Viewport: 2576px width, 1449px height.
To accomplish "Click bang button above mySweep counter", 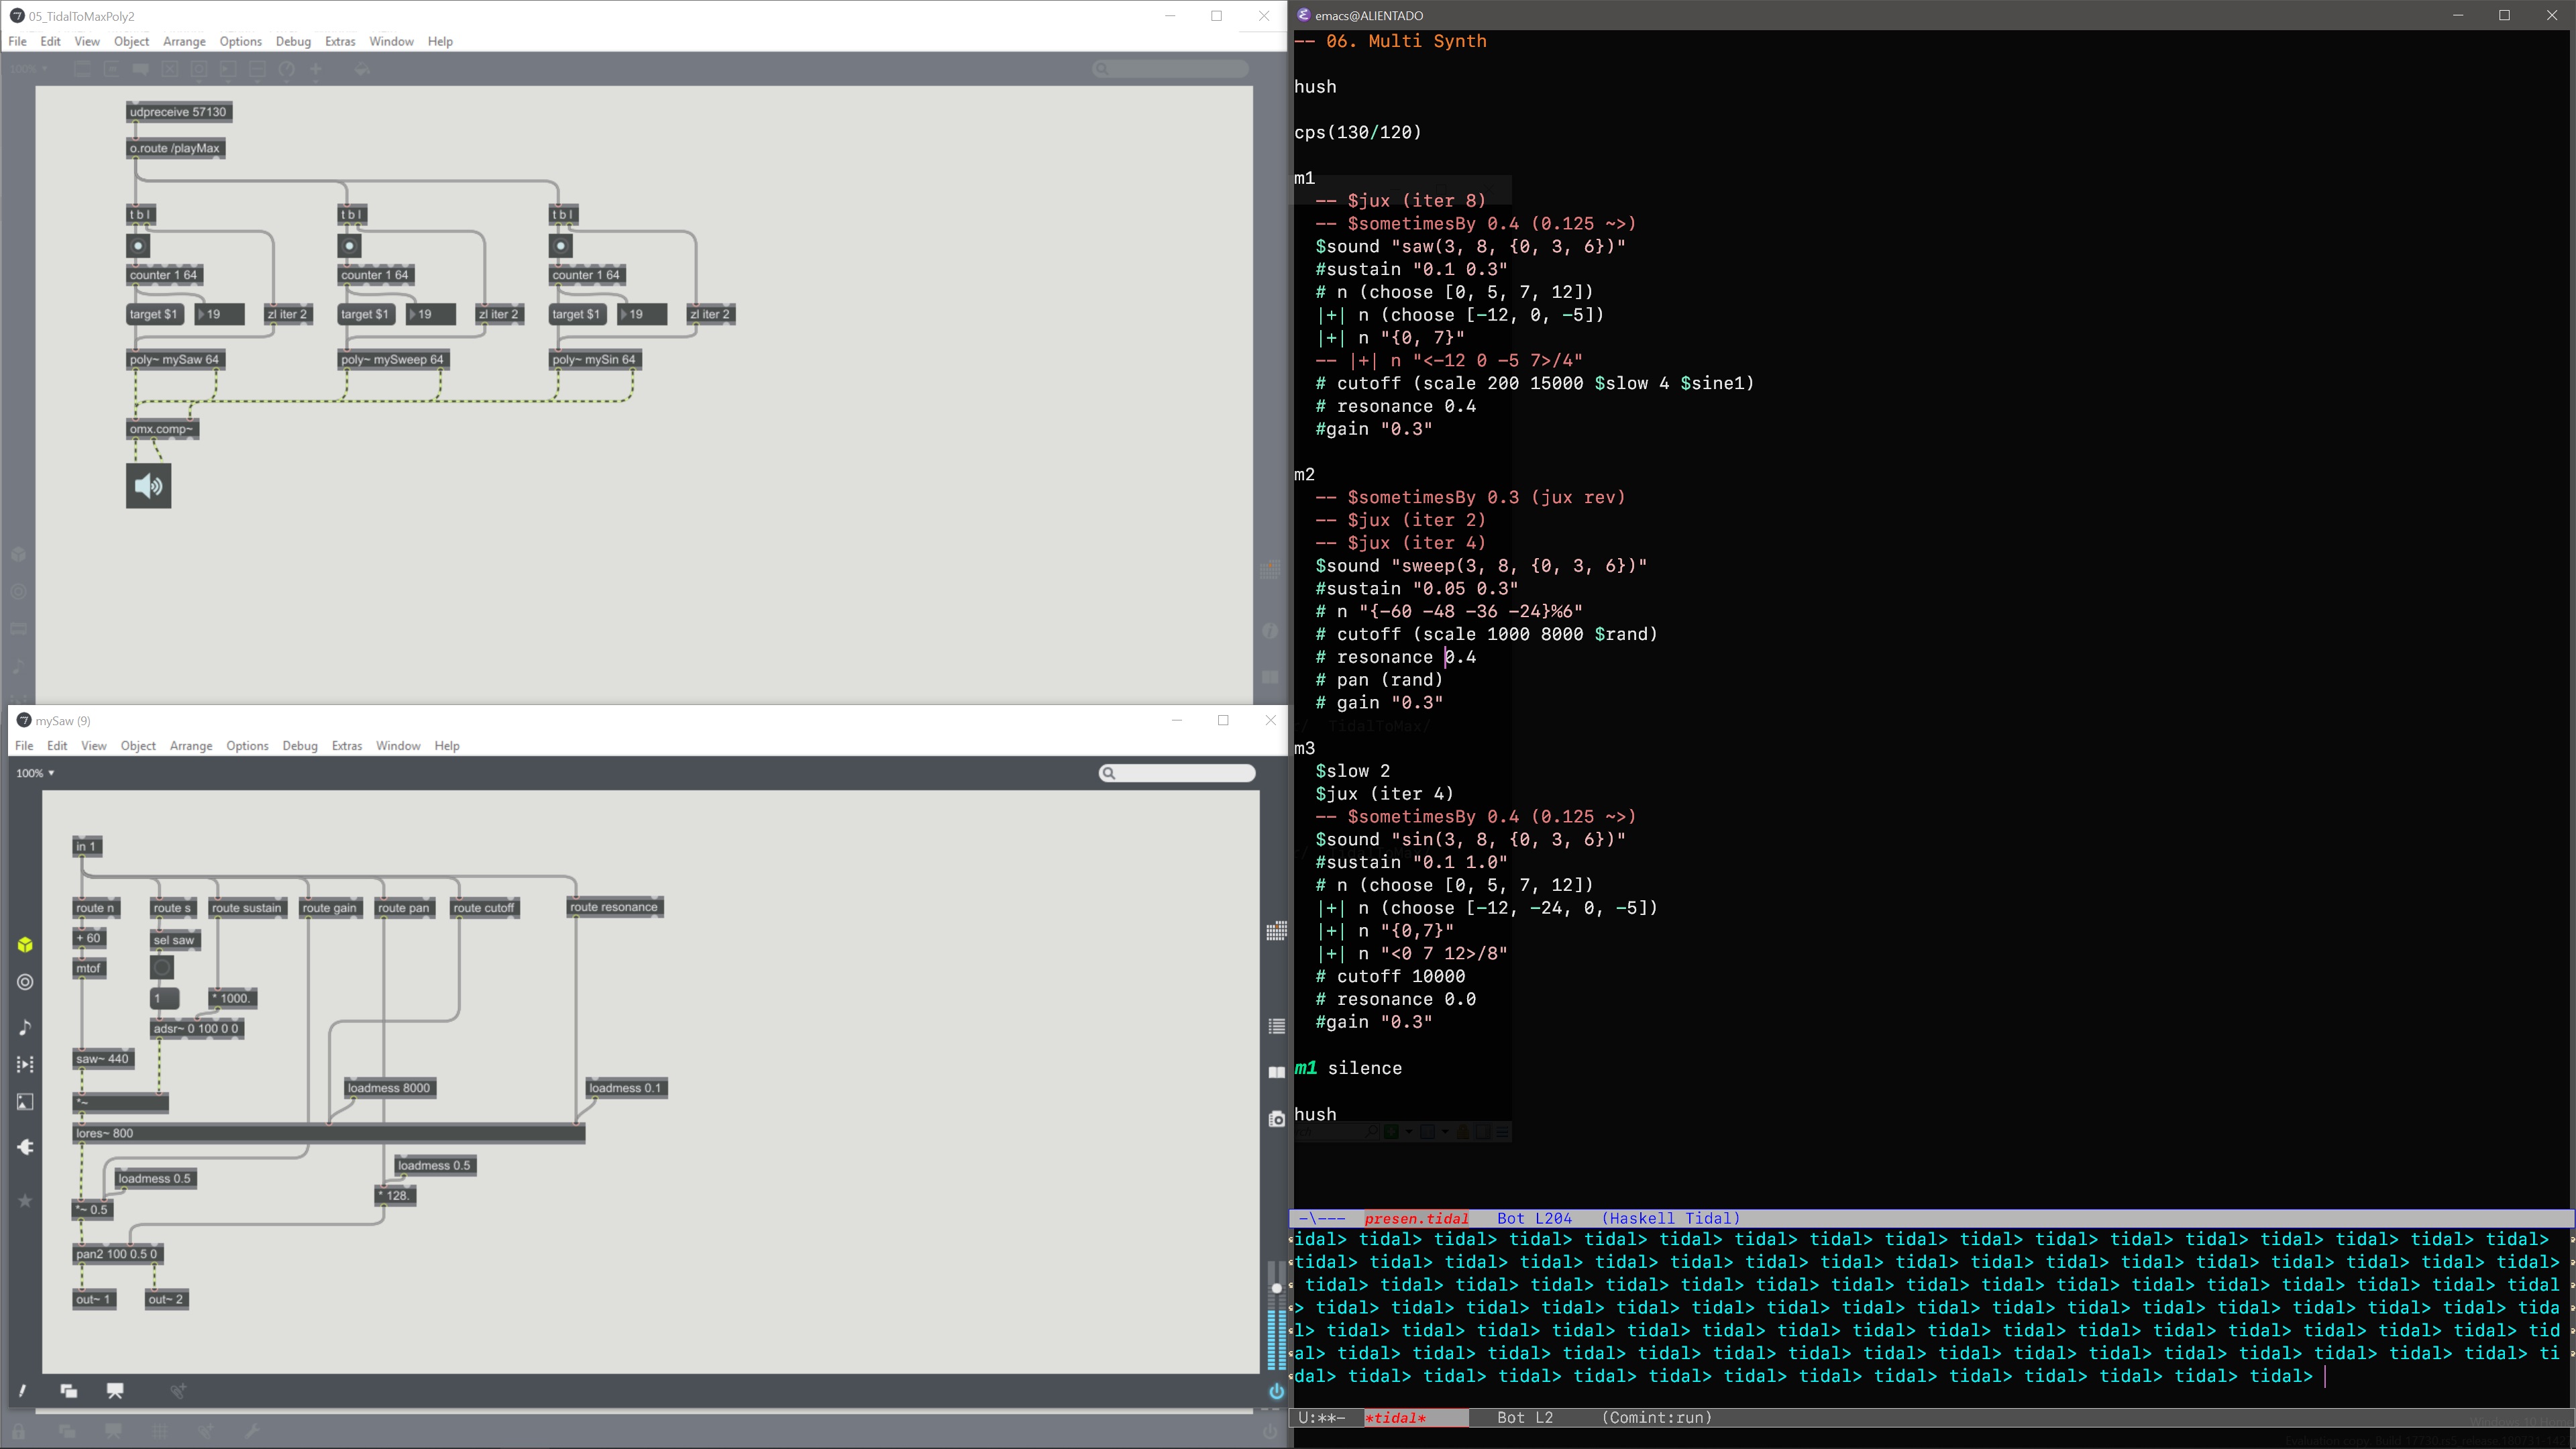I will (x=349, y=246).
